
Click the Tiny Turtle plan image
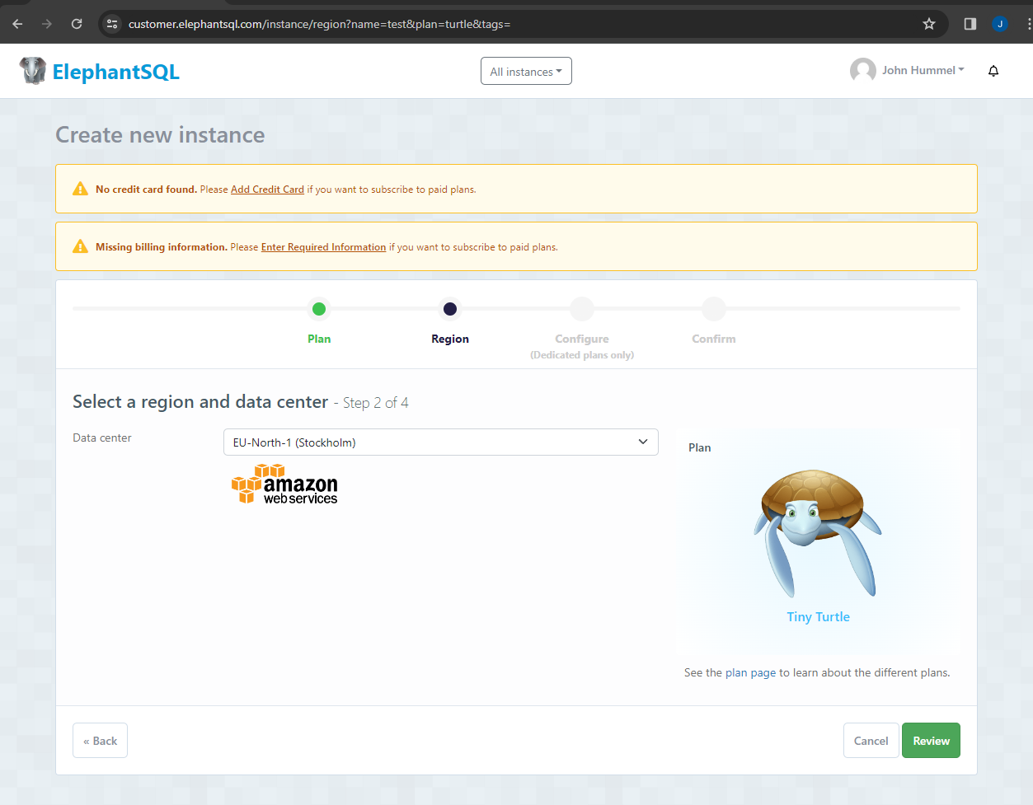(817, 533)
